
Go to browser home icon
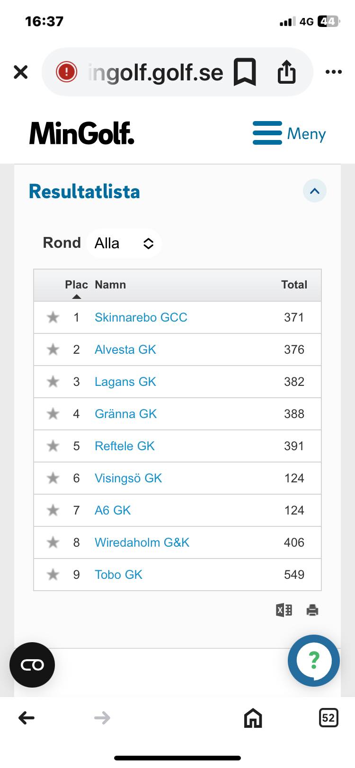(x=253, y=718)
